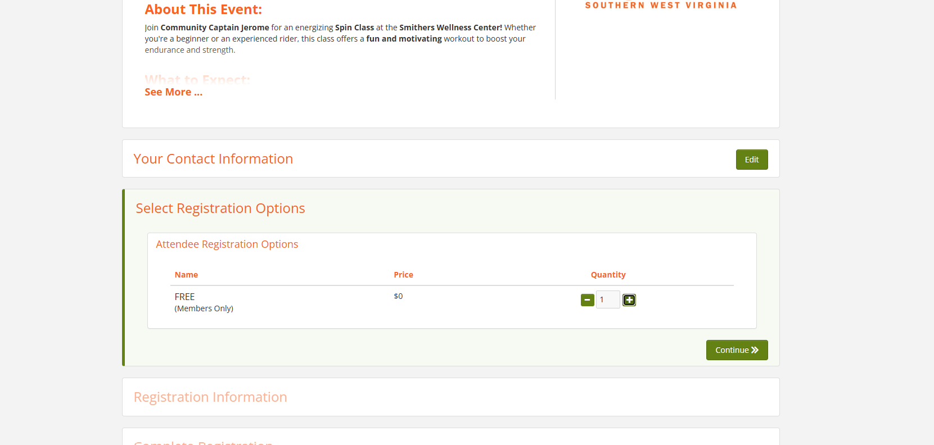
Task: Click the Price column header
Action: pos(403,275)
